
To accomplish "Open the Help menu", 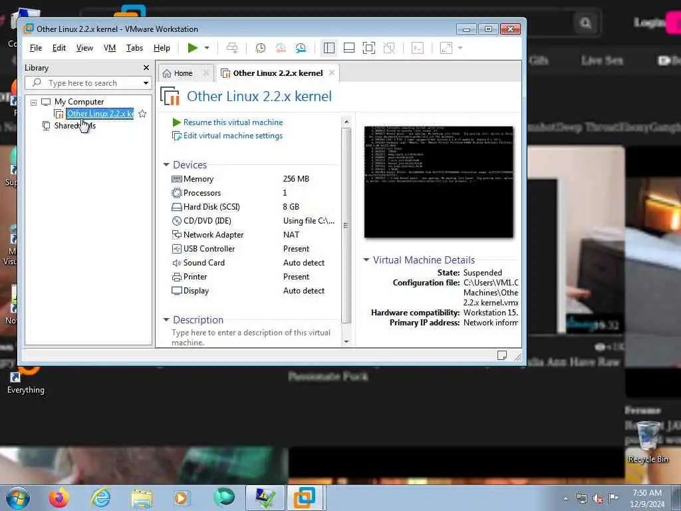I will (162, 48).
